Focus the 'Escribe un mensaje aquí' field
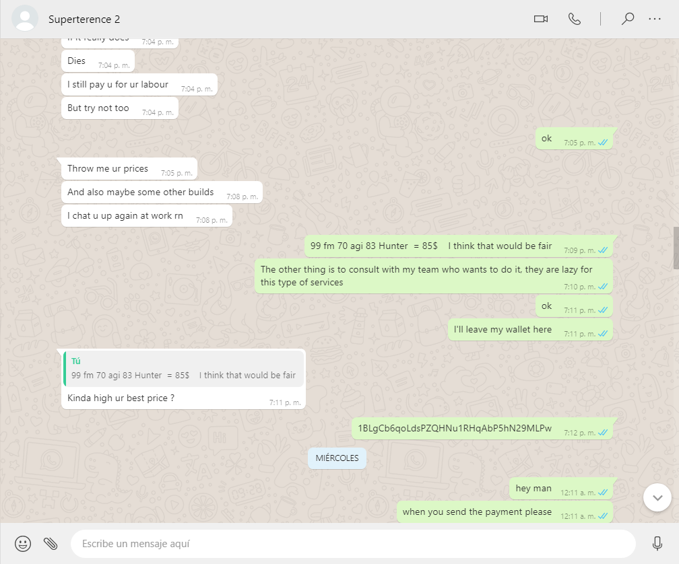679x564 pixels. (353, 544)
